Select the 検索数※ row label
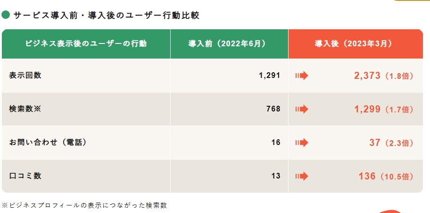The height and width of the screenshot is (213, 430). click(25, 109)
